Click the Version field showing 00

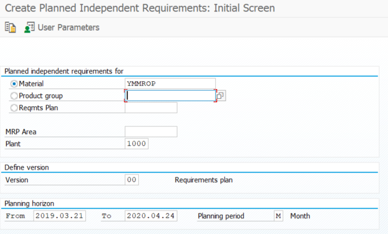(x=132, y=180)
